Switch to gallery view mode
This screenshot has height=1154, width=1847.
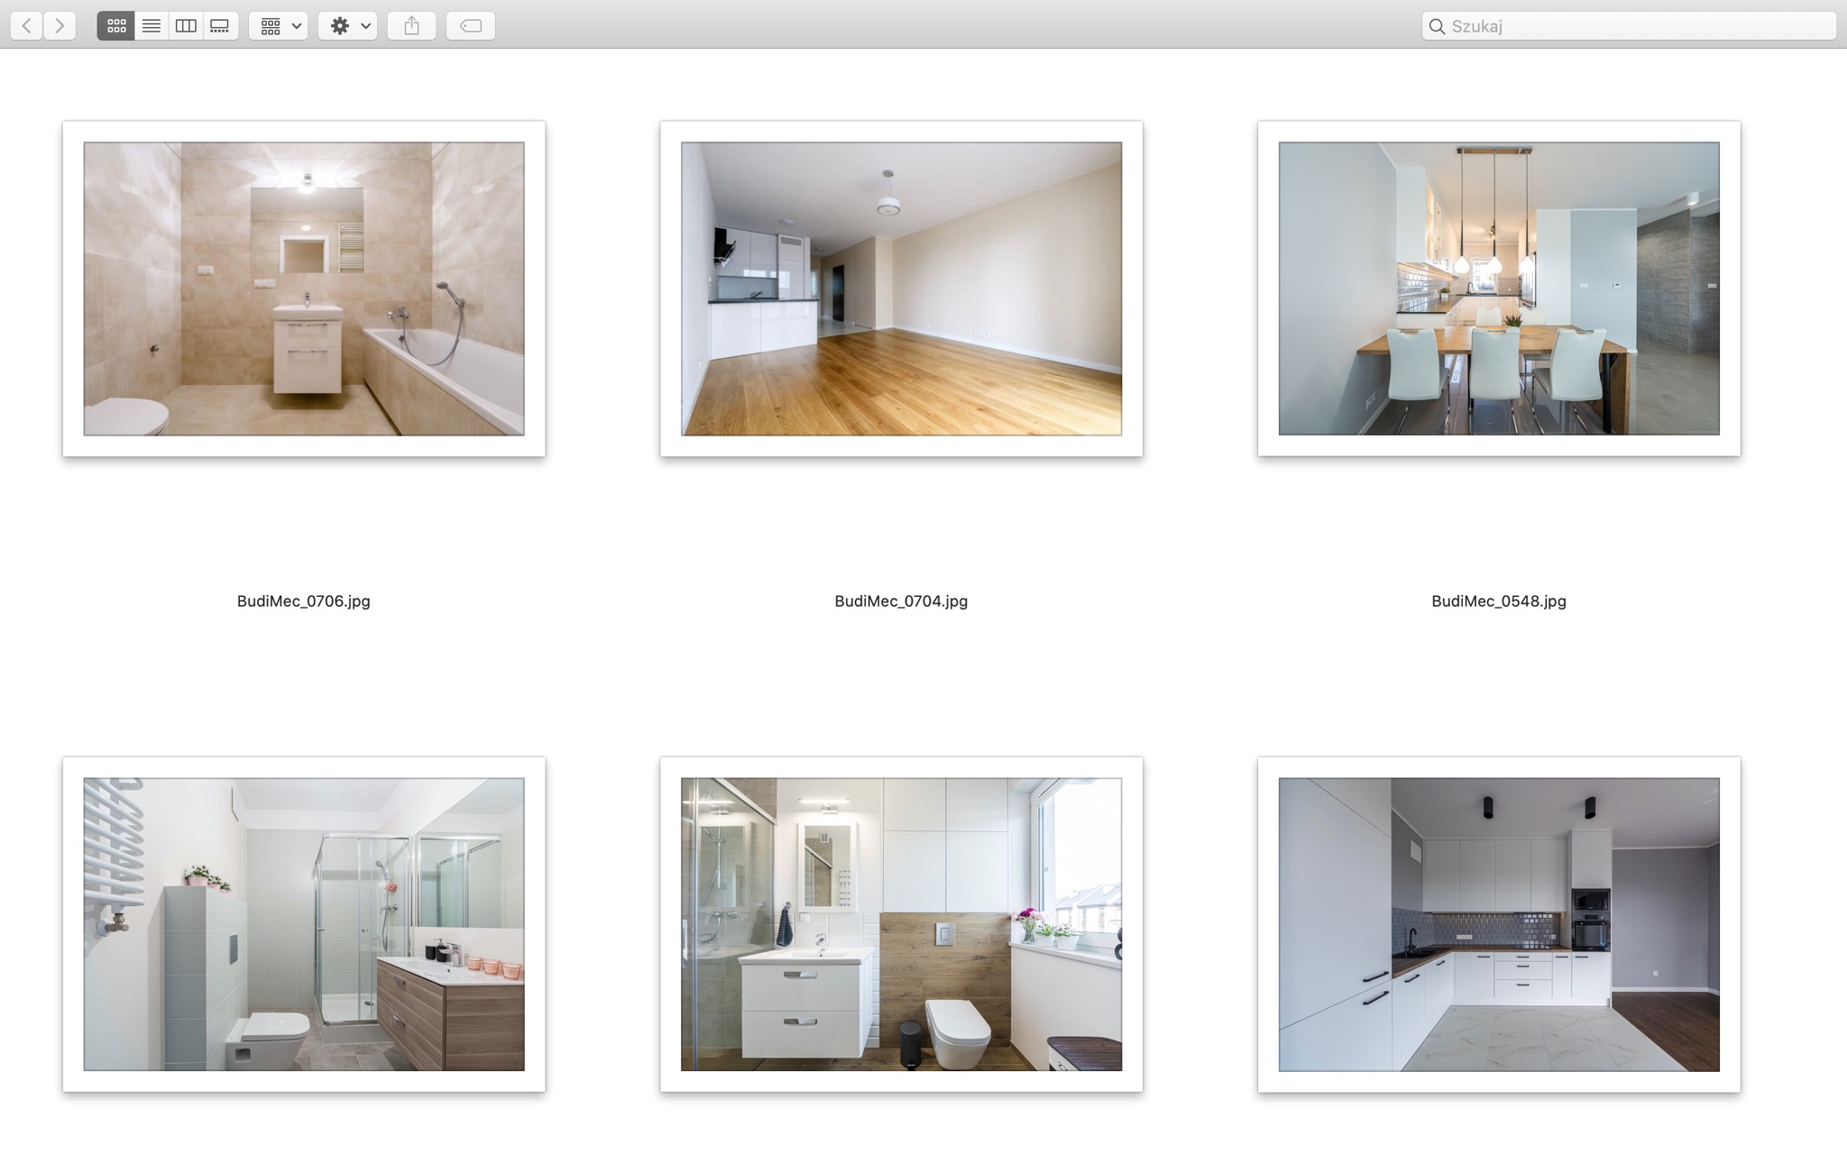(x=220, y=26)
